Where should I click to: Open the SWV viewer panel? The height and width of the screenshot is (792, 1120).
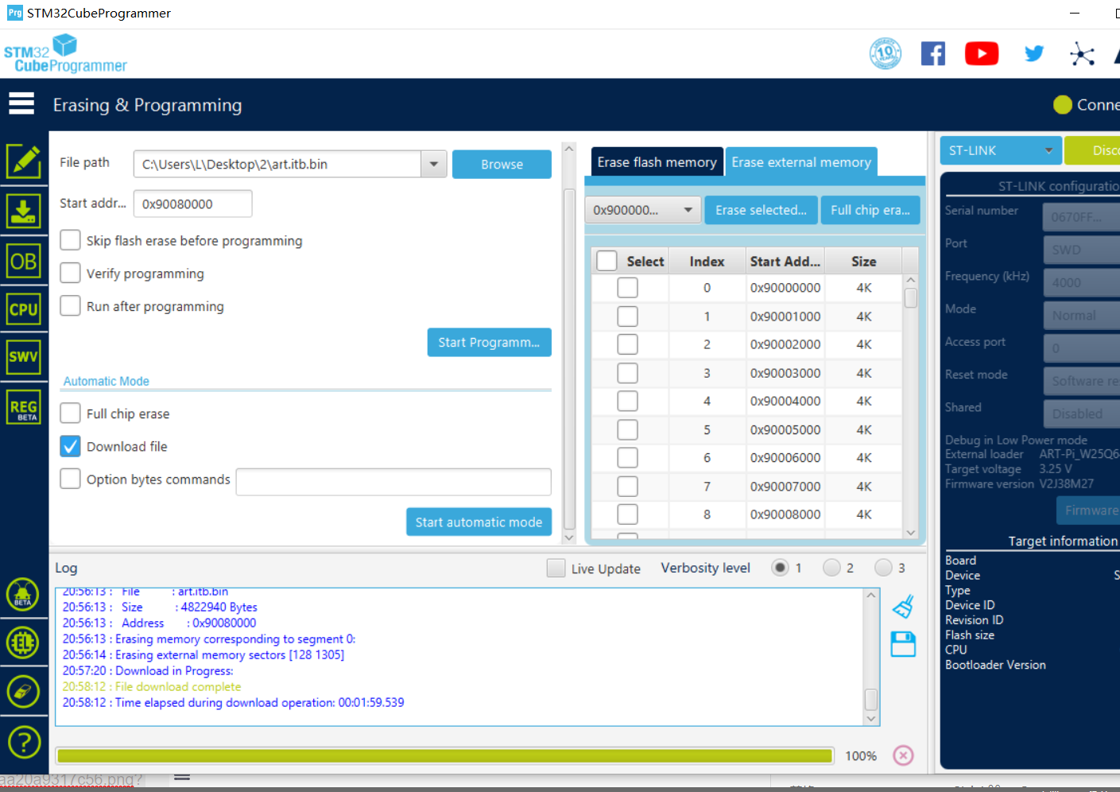pyautogui.click(x=24, y=356)
